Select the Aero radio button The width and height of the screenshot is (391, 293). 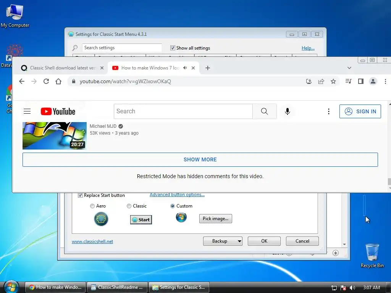click(92, 206)
